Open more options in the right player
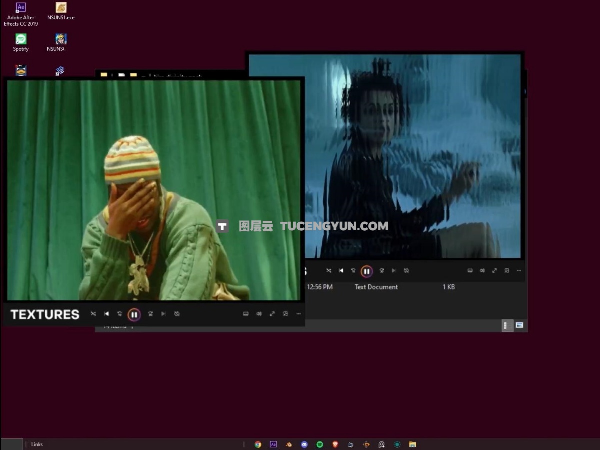Screen dimensions: 600x450 pyautogui.click(x=519, y=270)
